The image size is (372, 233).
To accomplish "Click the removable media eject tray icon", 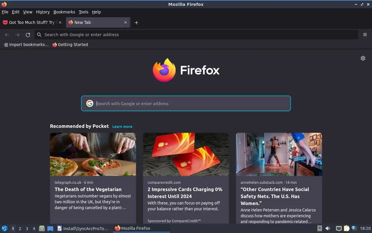I will click(319, 228).
